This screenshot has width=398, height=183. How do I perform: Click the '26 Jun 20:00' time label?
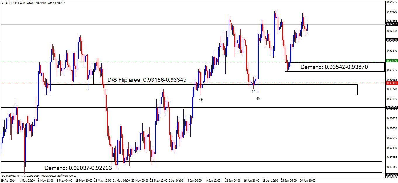coord(307,181)
